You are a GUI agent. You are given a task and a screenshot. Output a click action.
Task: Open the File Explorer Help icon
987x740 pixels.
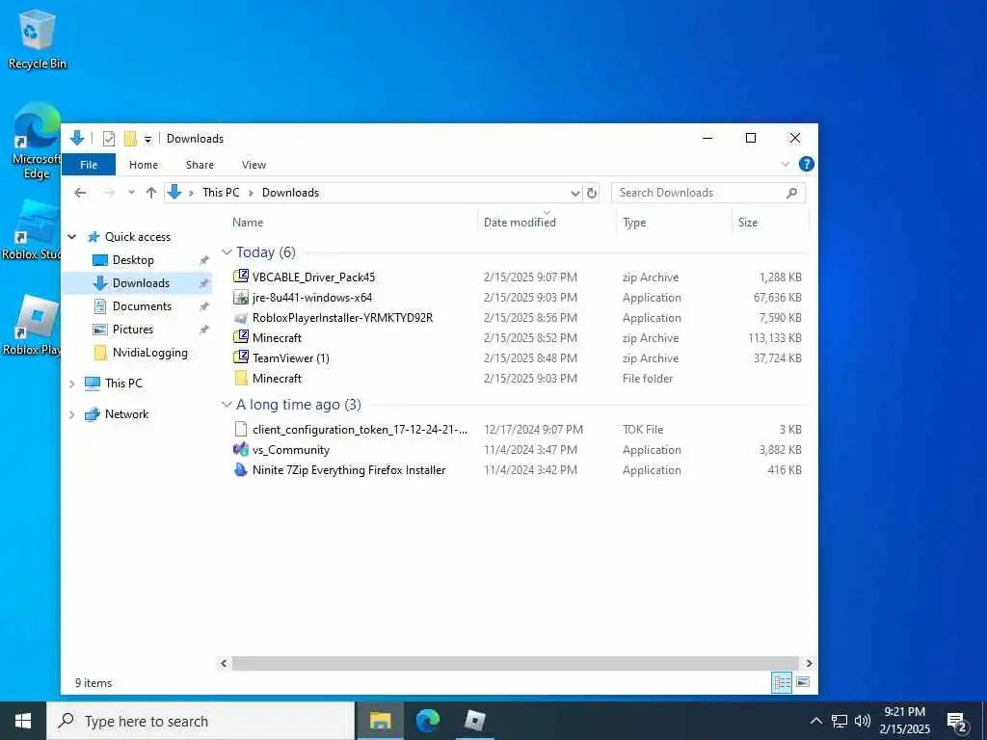pyautogui.click(x=806, y=164)
